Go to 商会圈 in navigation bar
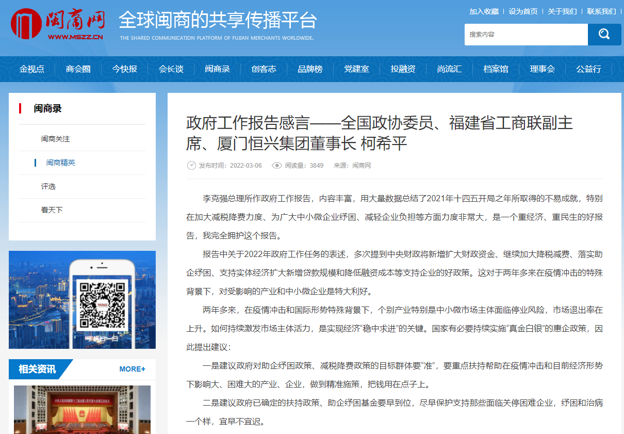 pos(78,69)
